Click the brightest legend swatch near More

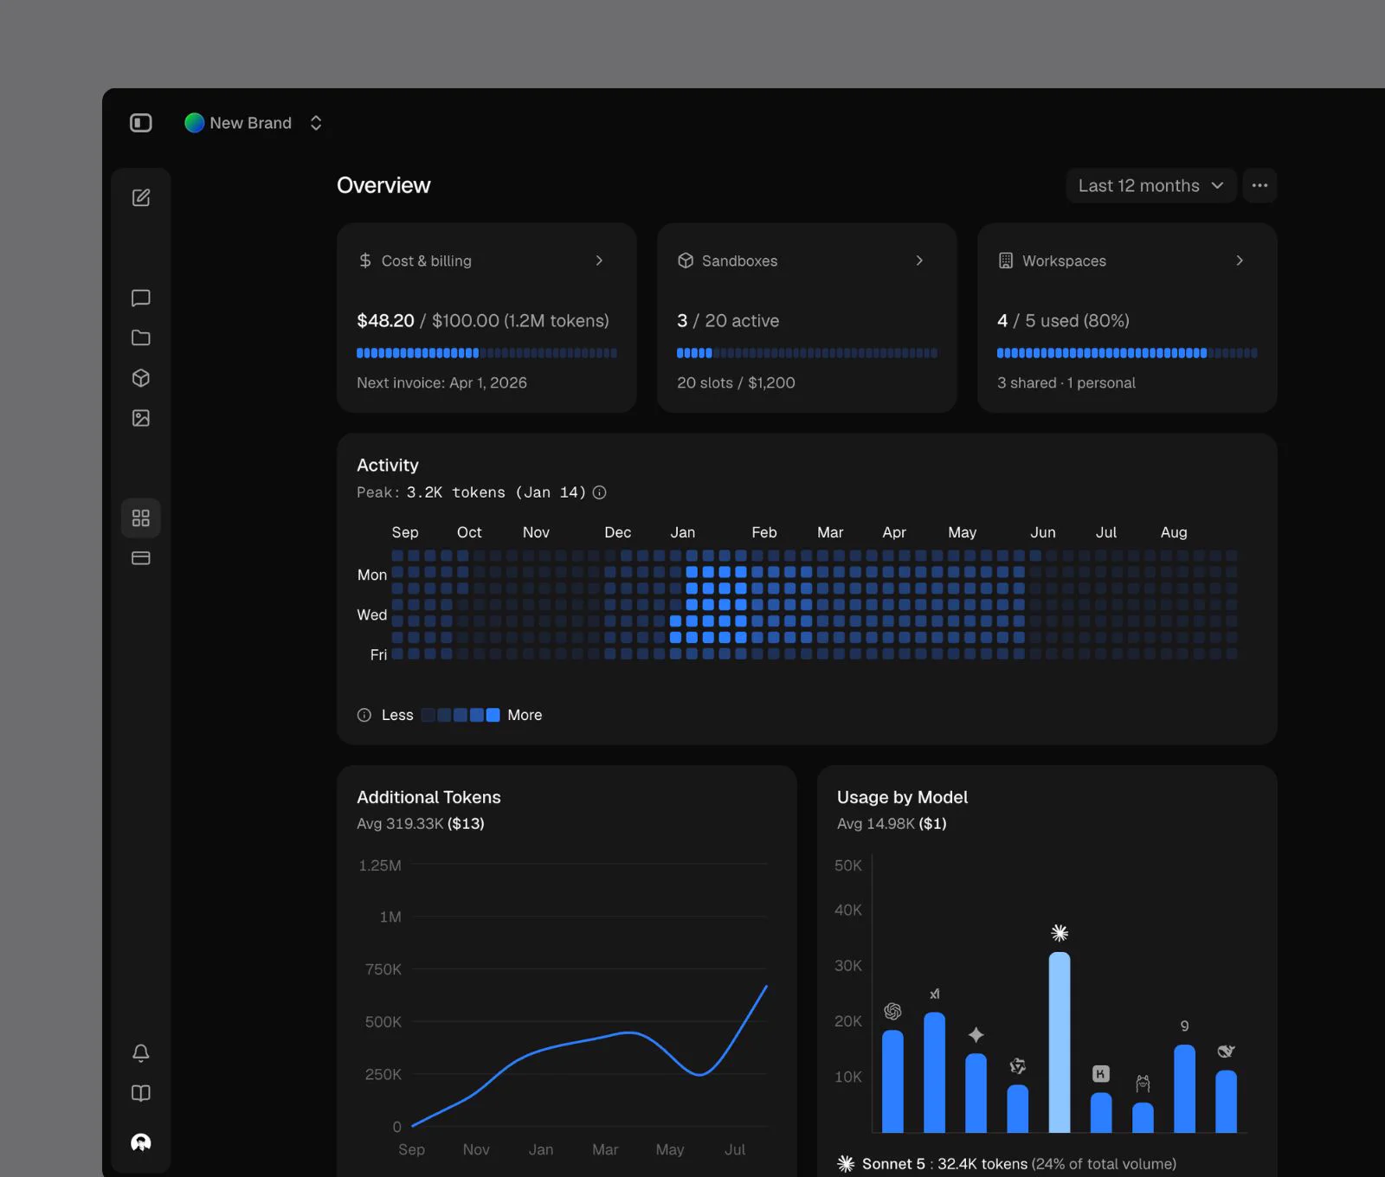point(493,715)
